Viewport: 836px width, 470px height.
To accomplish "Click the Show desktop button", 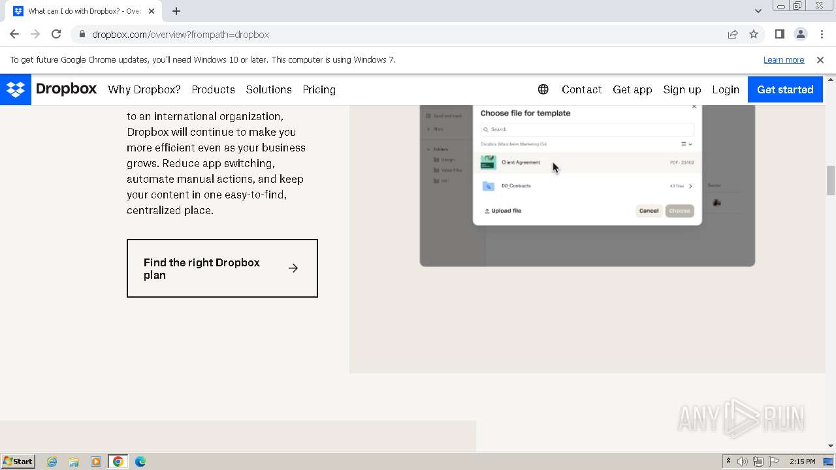I will [828, 462].
